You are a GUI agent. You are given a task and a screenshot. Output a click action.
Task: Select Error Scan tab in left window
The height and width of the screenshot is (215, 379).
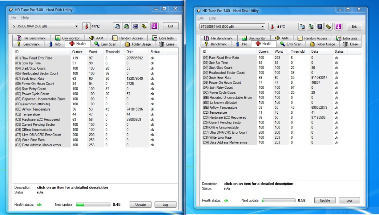(x=105, y=44)
